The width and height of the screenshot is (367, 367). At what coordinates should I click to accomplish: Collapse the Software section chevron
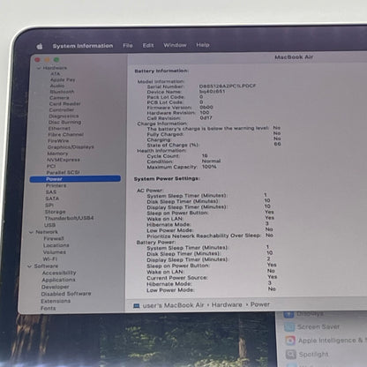click(29, 266)
